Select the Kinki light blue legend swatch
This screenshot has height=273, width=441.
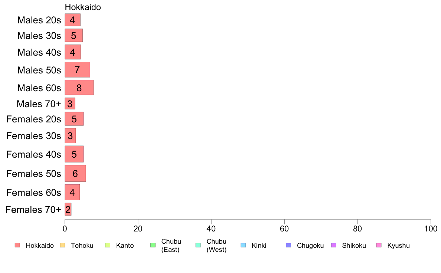click(x=243, y=245)
